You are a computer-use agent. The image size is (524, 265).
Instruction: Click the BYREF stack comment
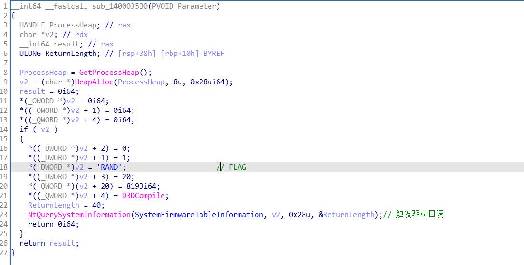pyautogui.click(x=214, y=54)
